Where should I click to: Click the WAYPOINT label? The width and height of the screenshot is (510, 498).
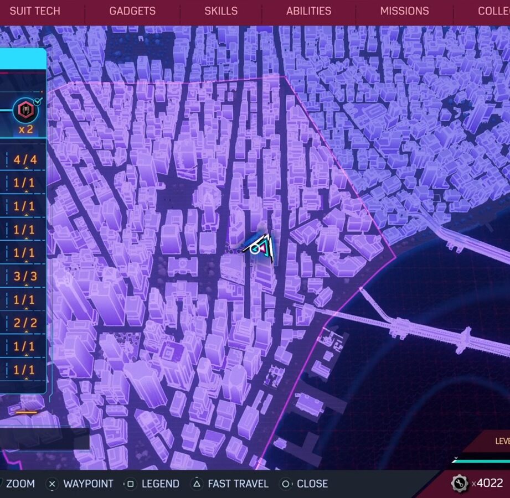tap(89, 484)
